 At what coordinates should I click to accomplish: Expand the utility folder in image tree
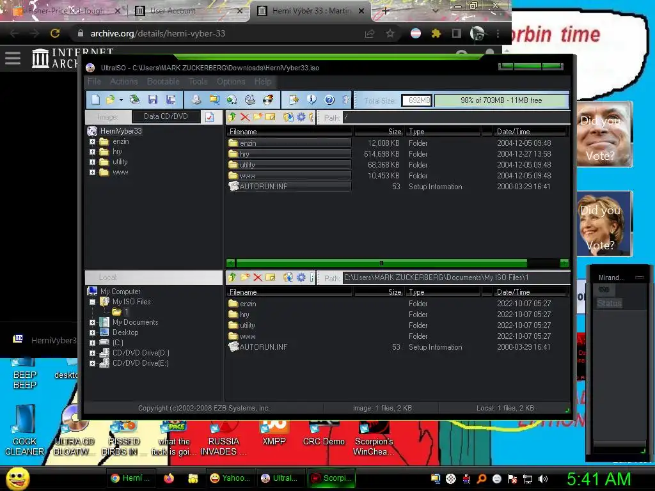(x=92, y=162)
